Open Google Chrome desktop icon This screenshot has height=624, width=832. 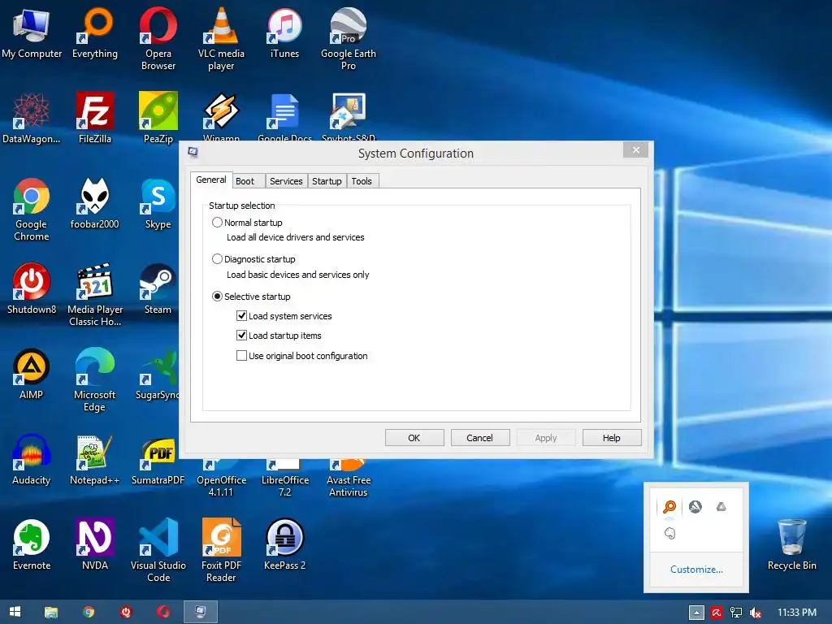pyautogui.click(x=32, y=209)
